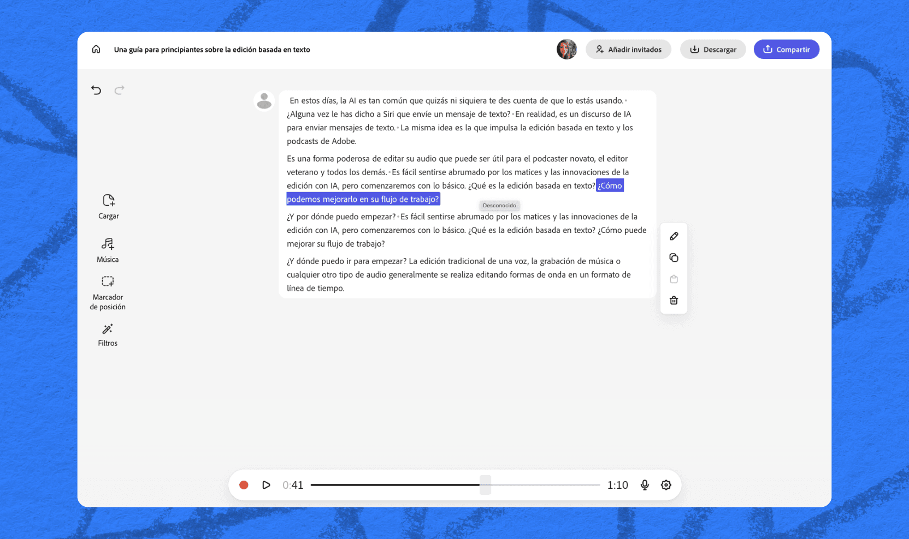The height and width of the screenshot is (539, 909).
Task: Open the Filtros magic wand tool
Action: 108,334
